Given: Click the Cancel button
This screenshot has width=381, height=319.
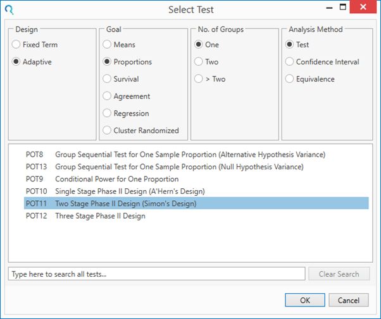Looking at the screenshot, I should click(349, 300).
